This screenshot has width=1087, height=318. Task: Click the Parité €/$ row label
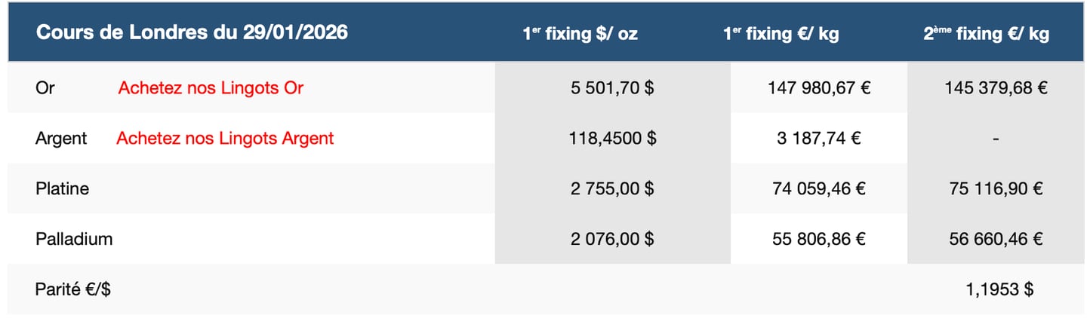tap(73, 289)
